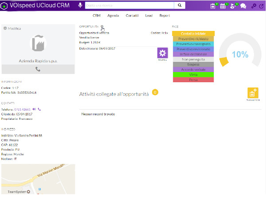The height and width of the screenshot is (198, 266).
Task: Click the settings gears icon in header
Action: [x=254, y=6]
